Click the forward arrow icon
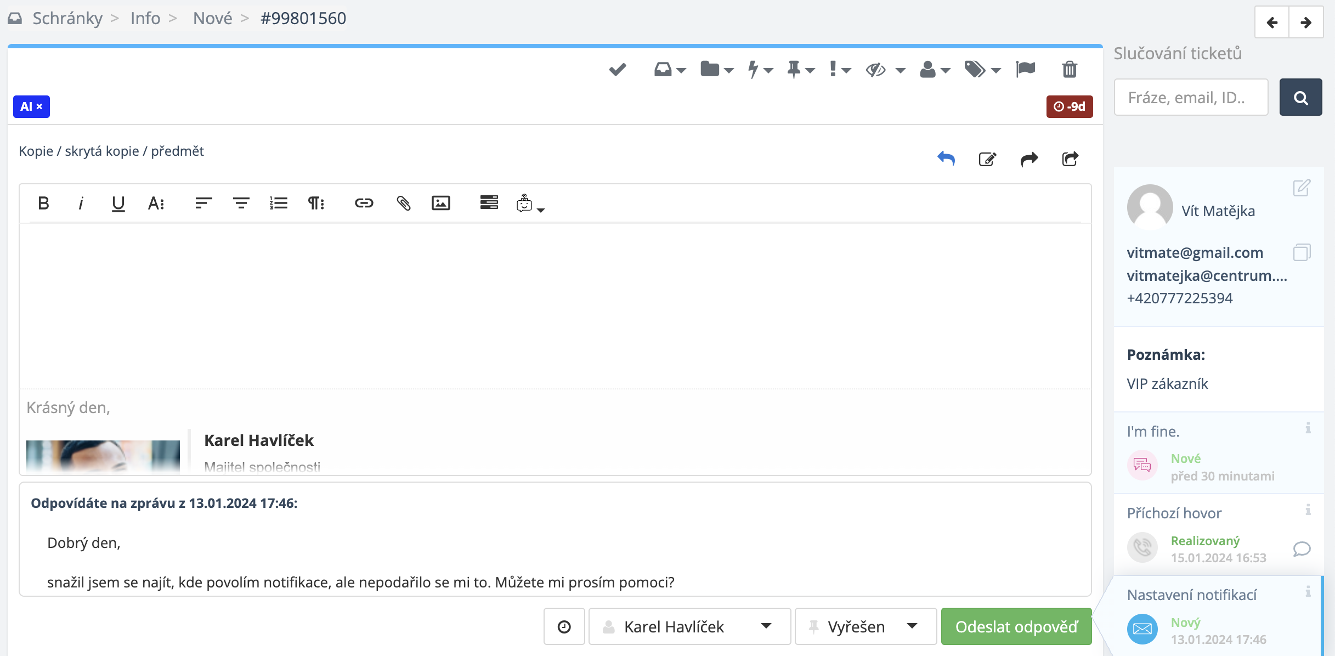This screenshot has height=656, width=1335. pos(1029,159)
